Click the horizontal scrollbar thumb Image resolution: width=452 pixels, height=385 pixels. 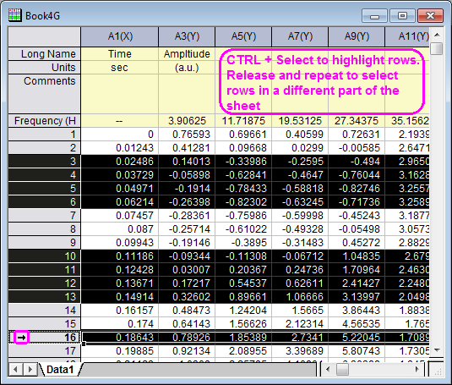point(343,369)
